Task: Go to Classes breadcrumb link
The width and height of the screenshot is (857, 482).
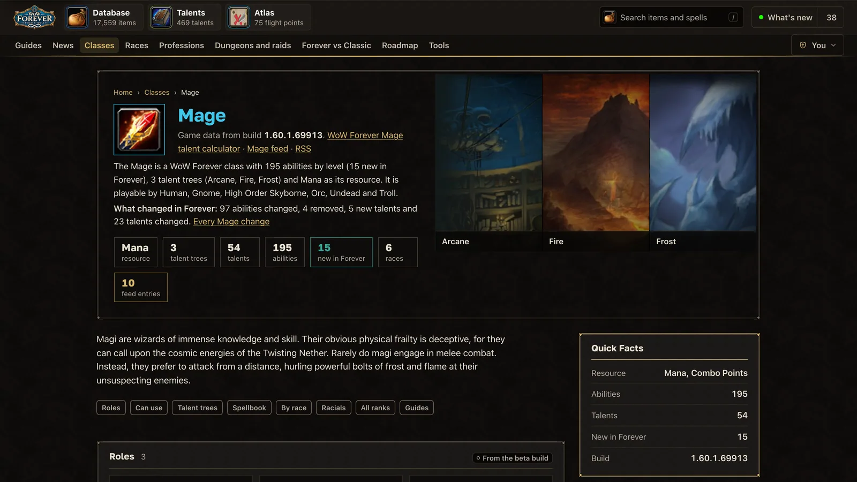Action: [156, 93]
